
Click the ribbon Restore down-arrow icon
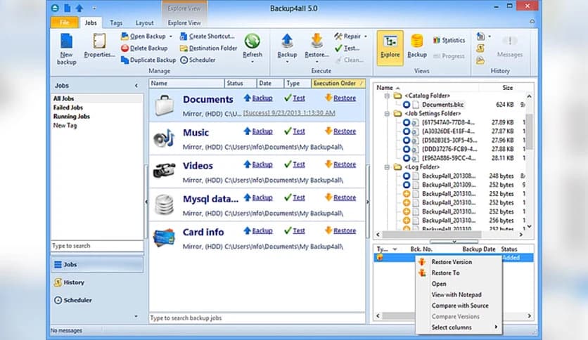coord(317,41)
